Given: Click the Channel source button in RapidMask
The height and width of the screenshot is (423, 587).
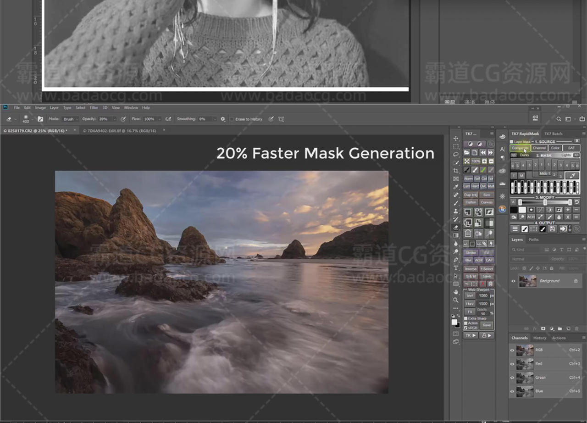Looking at the screenshot, I should pos(539,148).
